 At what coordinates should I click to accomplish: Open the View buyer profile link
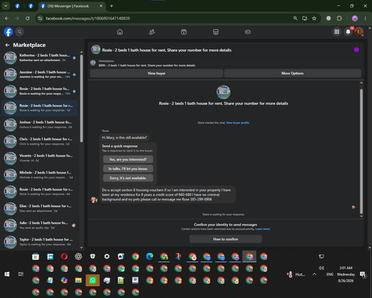237,123
